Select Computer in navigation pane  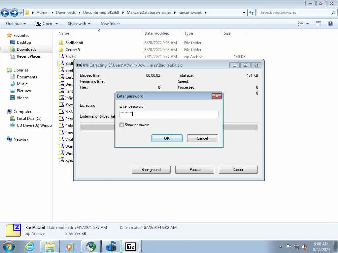coord(22,112)
